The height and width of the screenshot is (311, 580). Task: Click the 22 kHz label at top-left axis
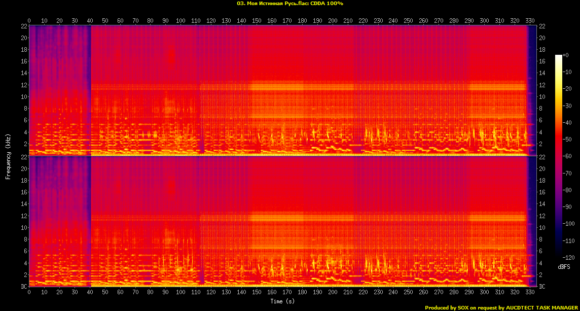click(x=24, y=26)
